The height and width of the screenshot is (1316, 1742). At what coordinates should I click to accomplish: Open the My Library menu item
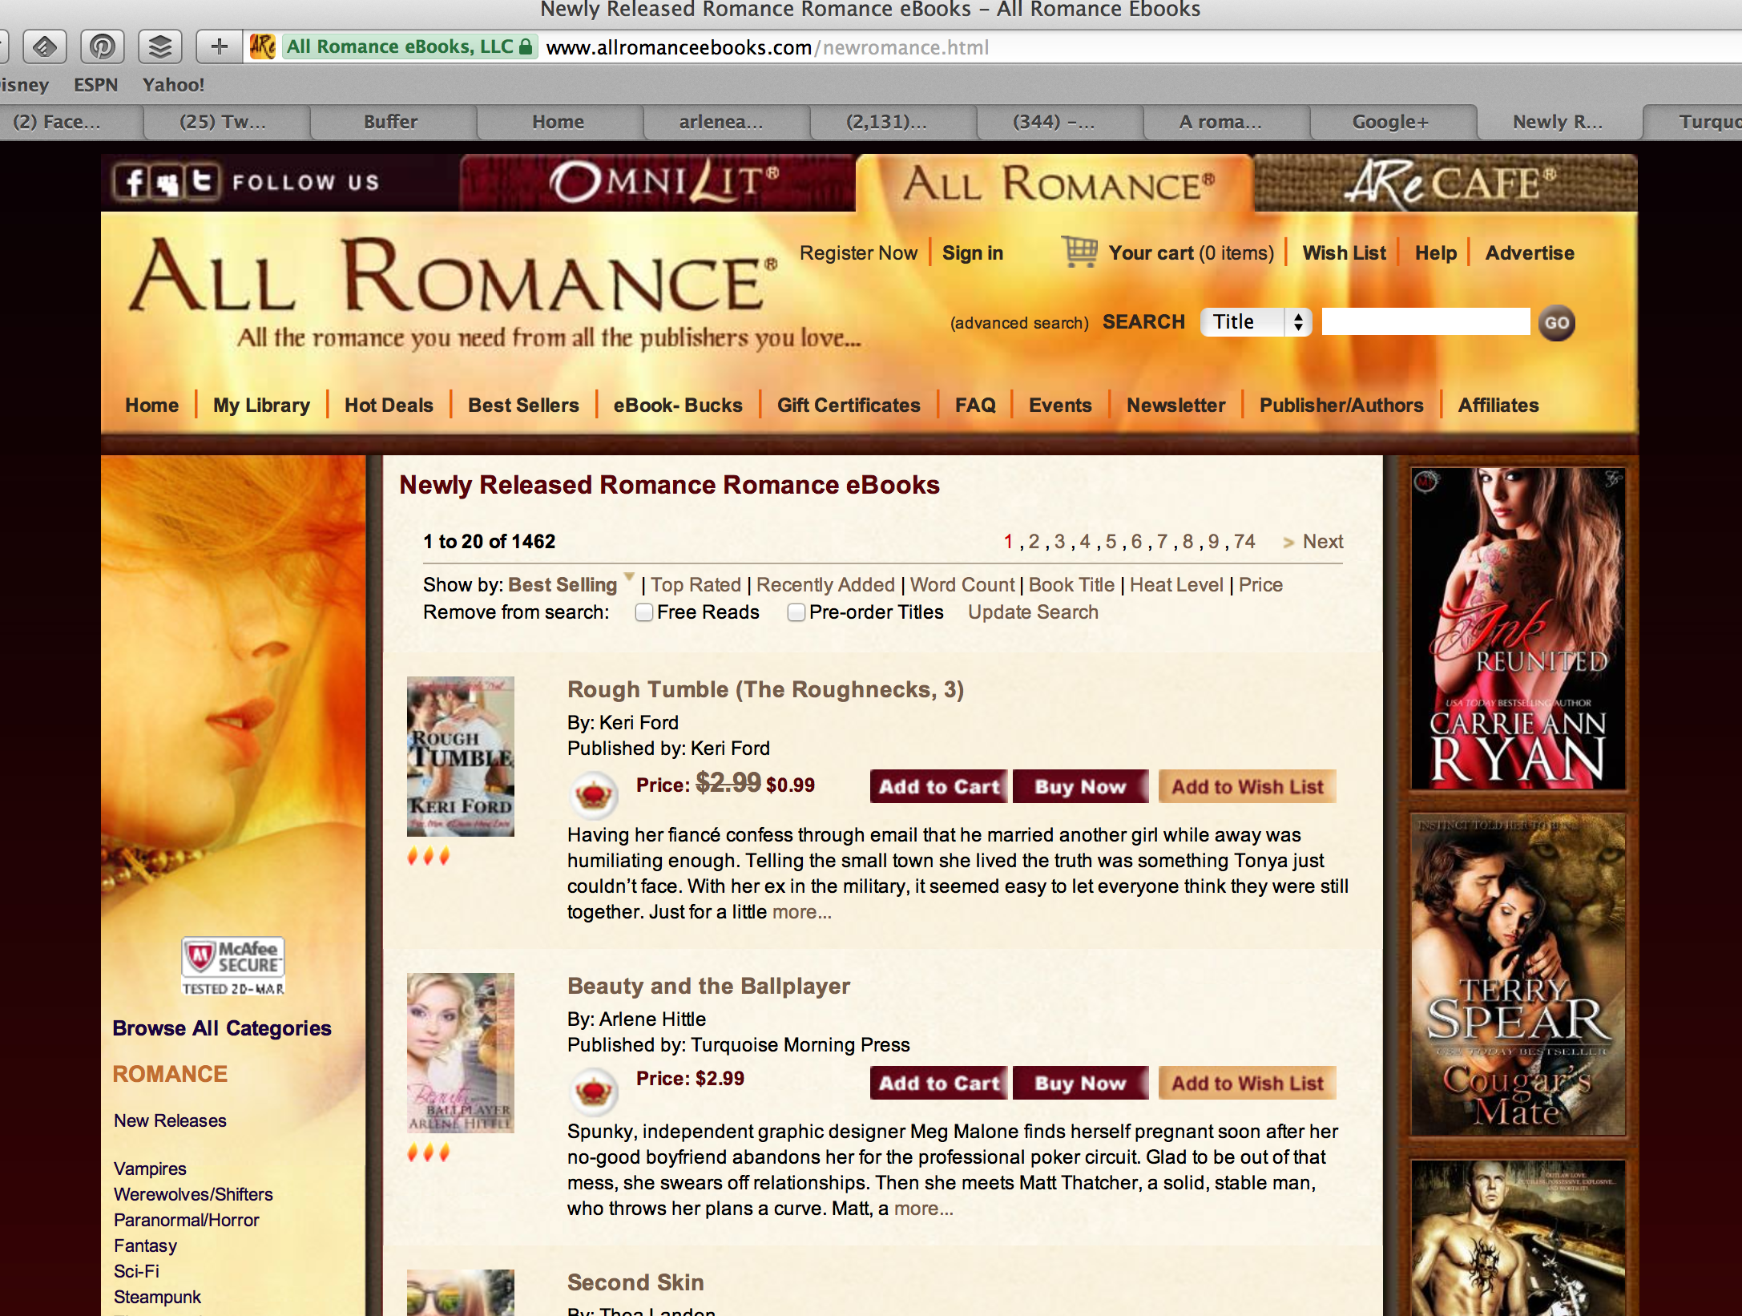pyautogui.click(x=261, y=405)
